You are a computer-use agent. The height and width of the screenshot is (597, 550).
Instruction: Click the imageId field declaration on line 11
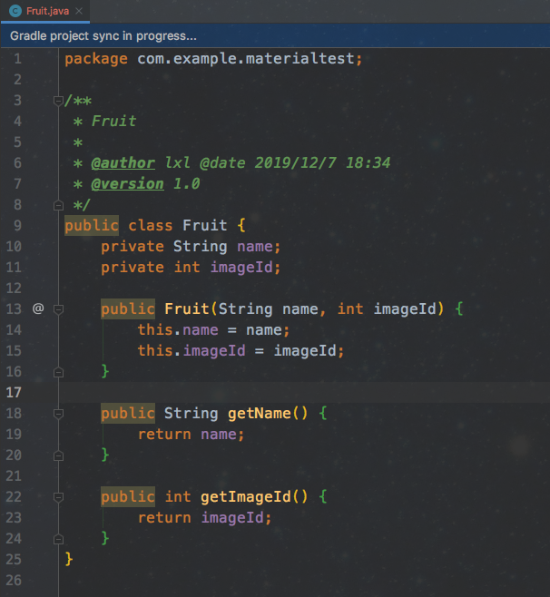point(241,268)
